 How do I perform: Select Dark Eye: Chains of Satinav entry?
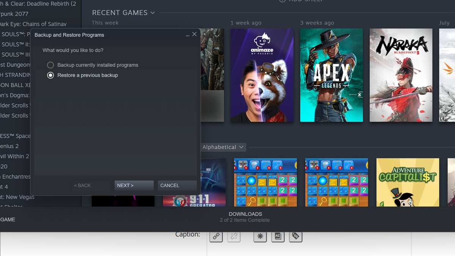click(33, 24)
